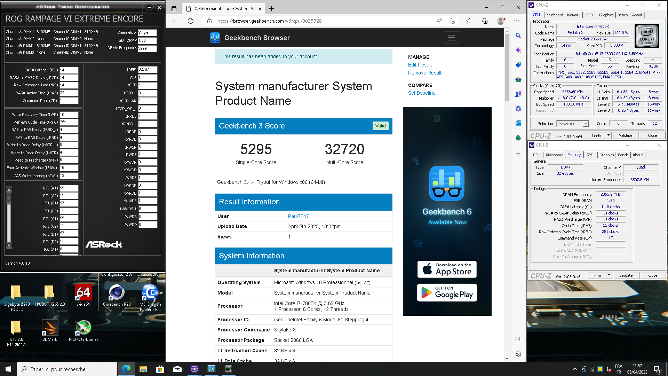Click Geekbench Browser logo
668x376 pixels.
(249, 38)
